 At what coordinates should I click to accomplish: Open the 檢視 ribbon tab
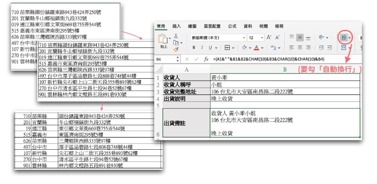point(279,26)
